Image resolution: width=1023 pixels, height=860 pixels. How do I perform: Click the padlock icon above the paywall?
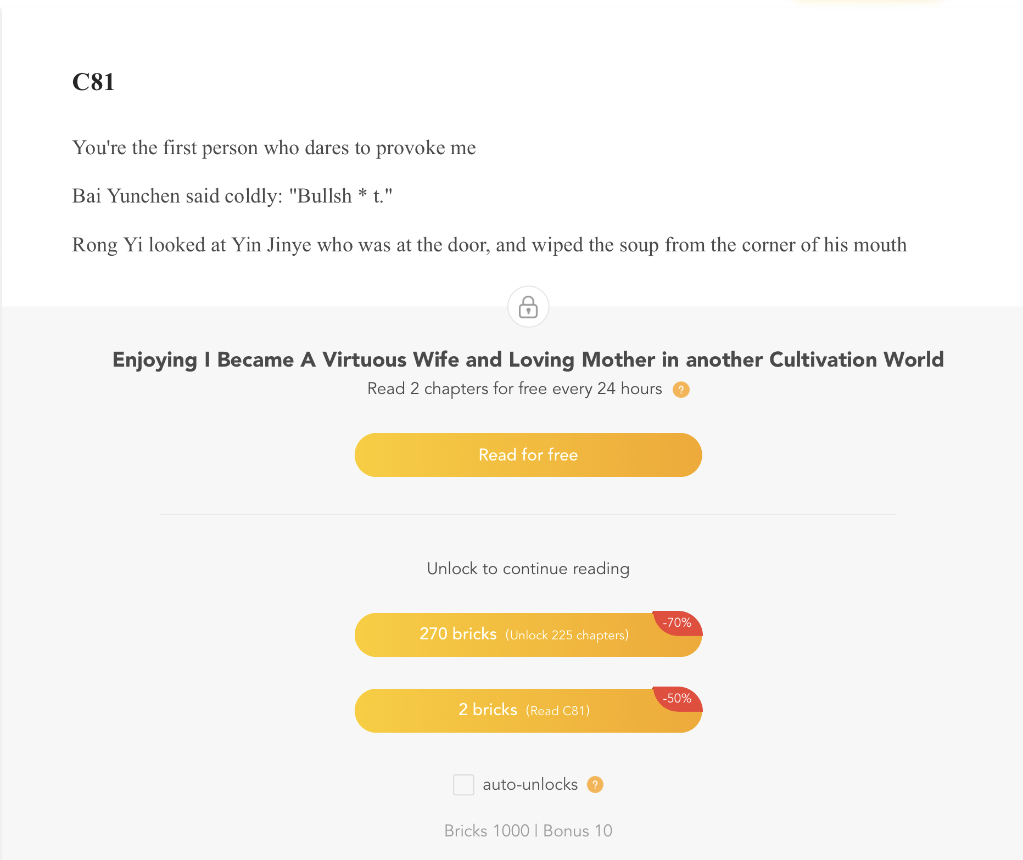528,306
